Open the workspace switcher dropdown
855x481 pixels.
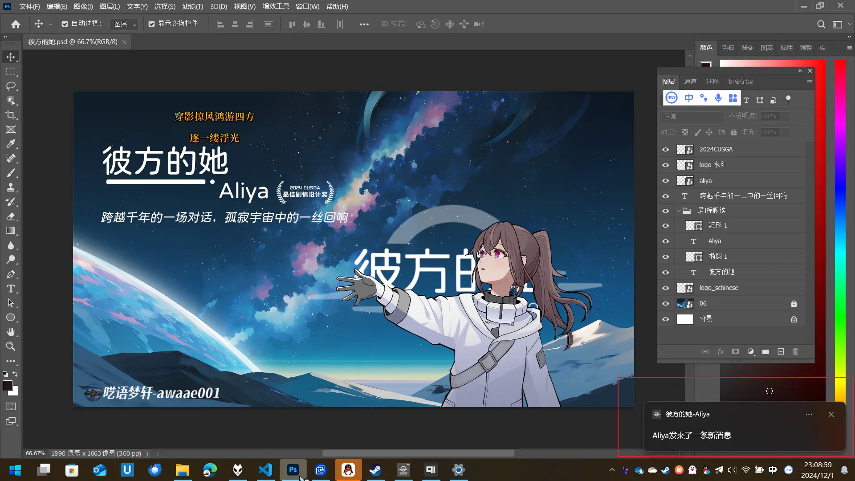[840, 24]
